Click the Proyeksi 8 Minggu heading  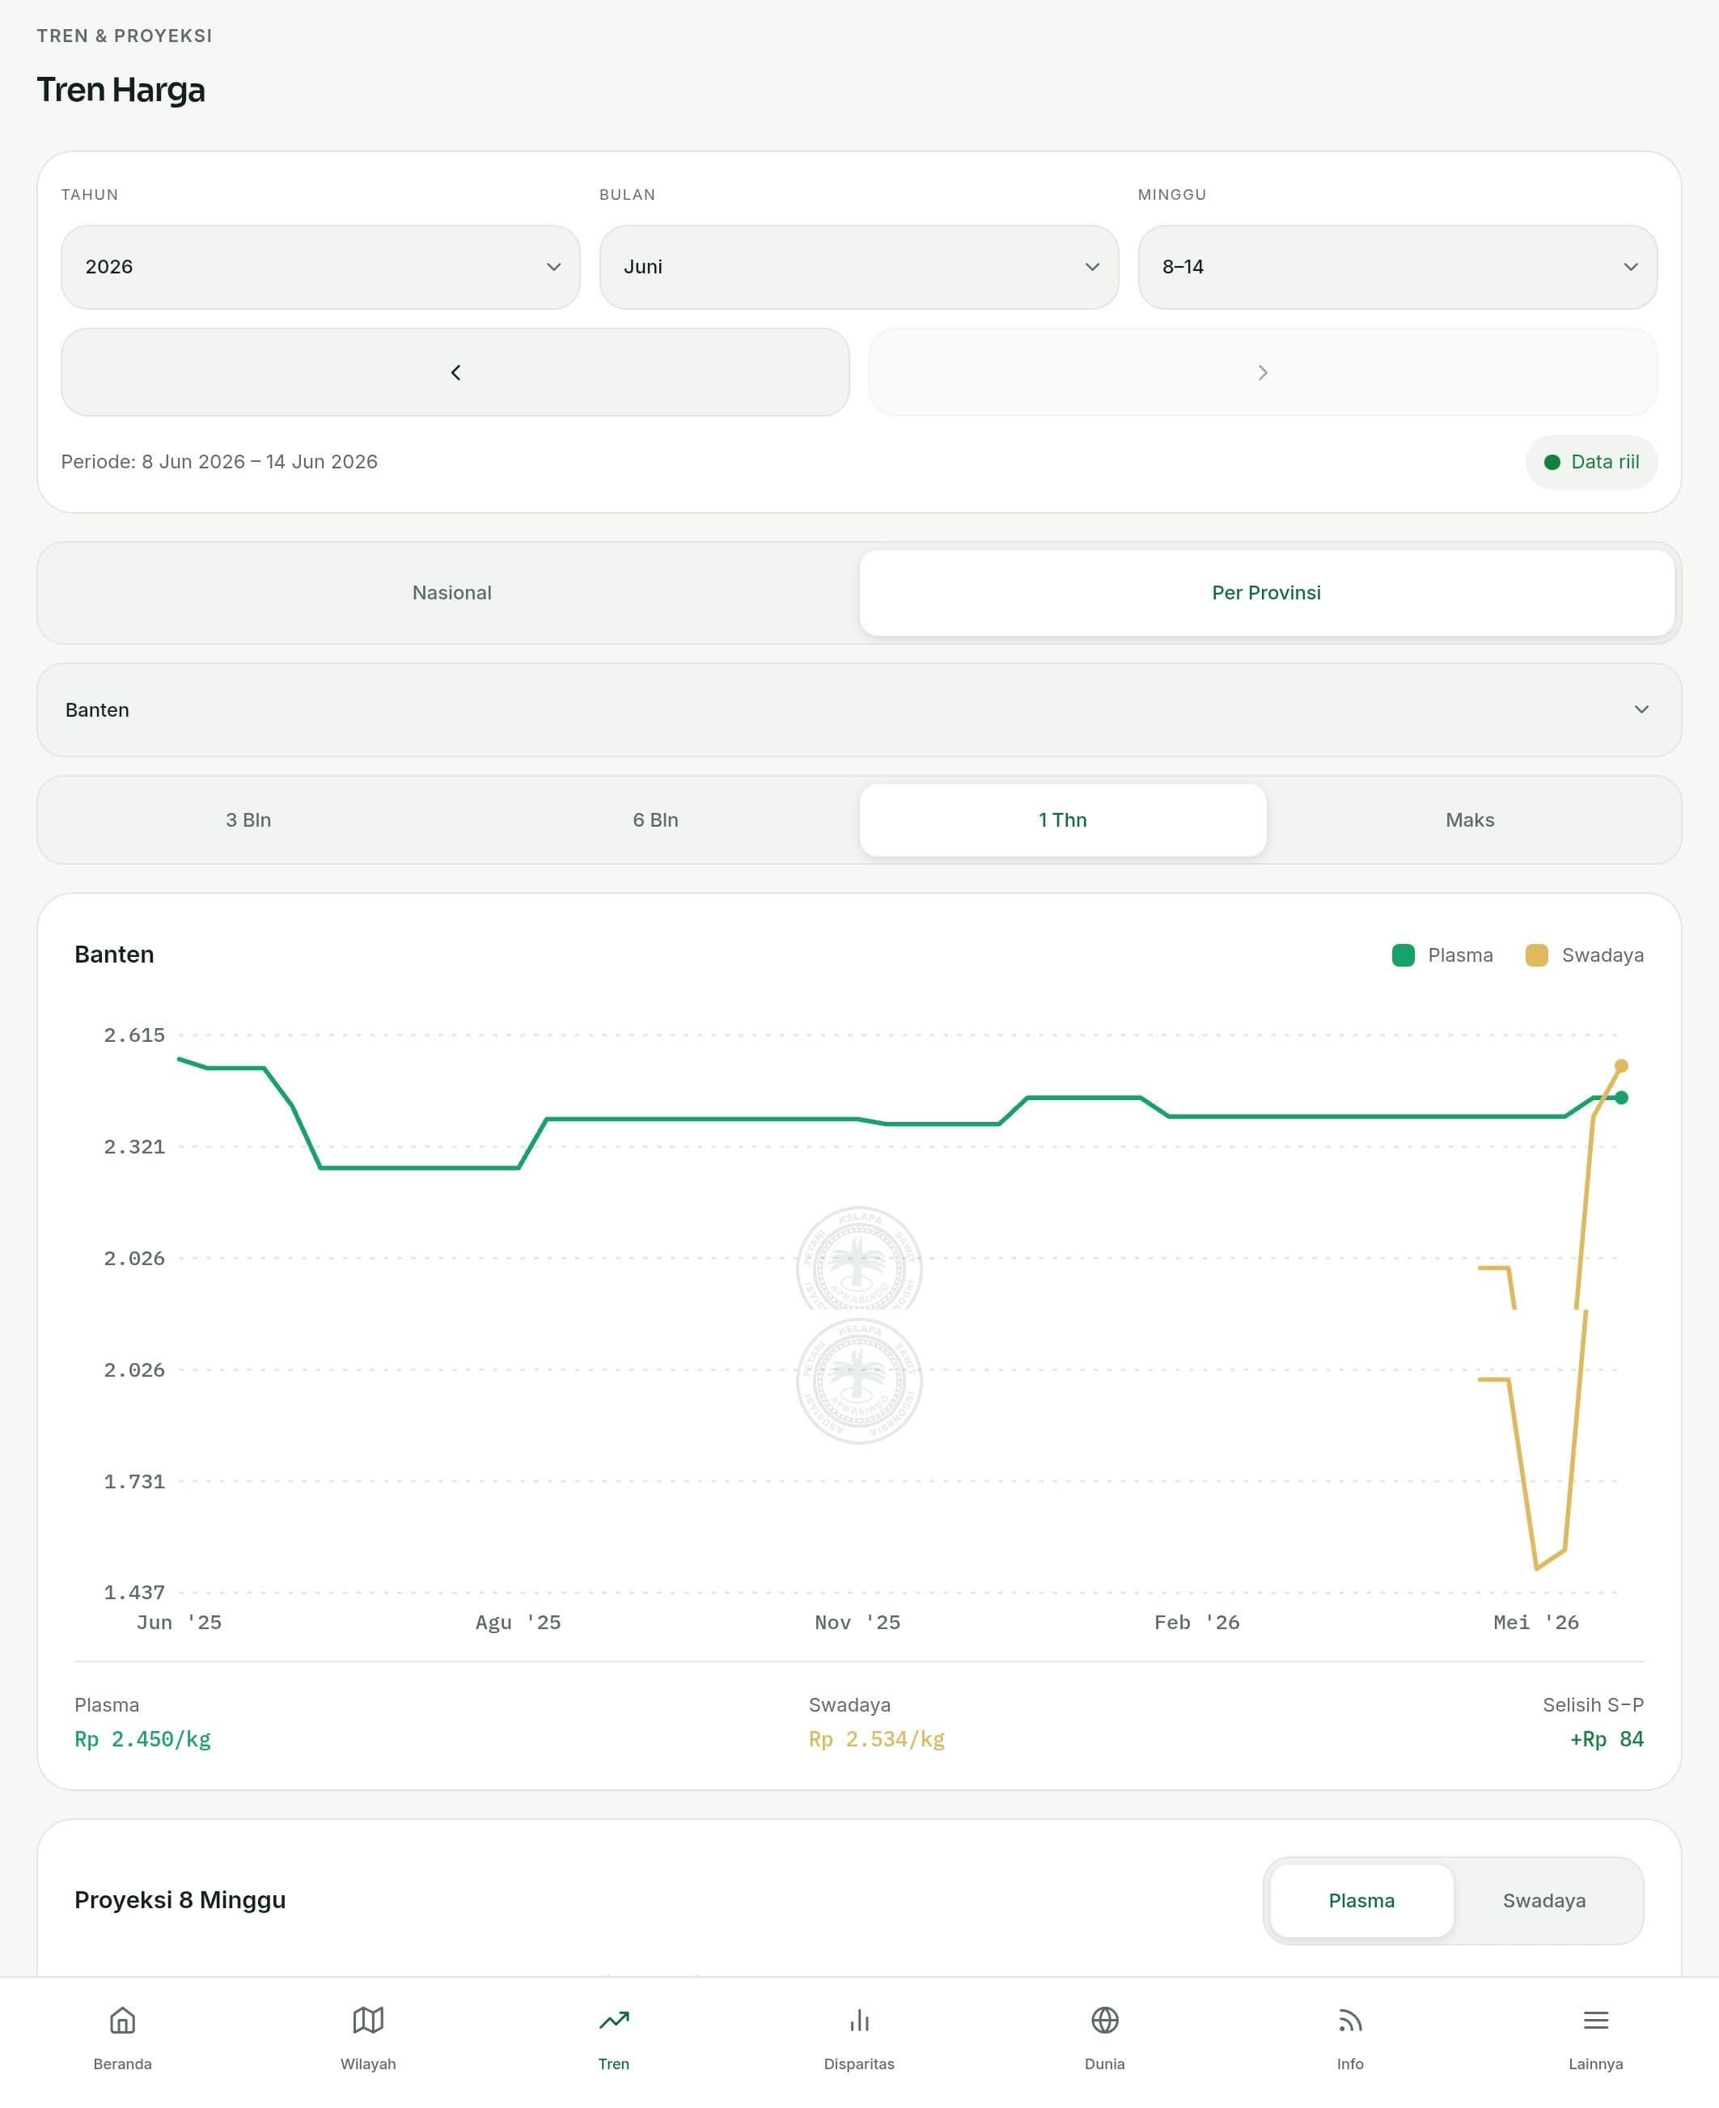(180, 1900)
